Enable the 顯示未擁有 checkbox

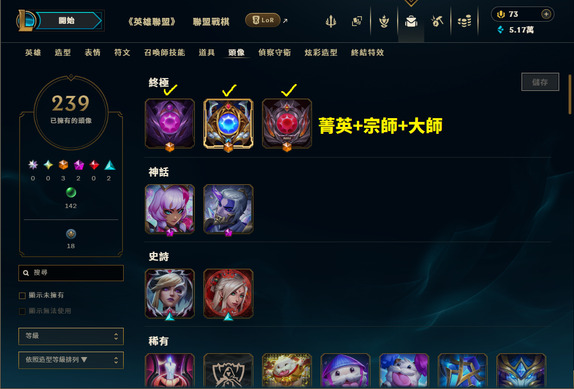tap(22, 295)
